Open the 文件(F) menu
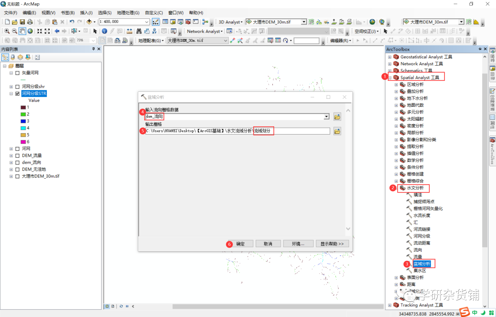The image size is (496, 317). [11, 13]
